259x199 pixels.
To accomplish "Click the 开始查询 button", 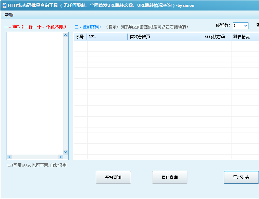I will point(113,177).
